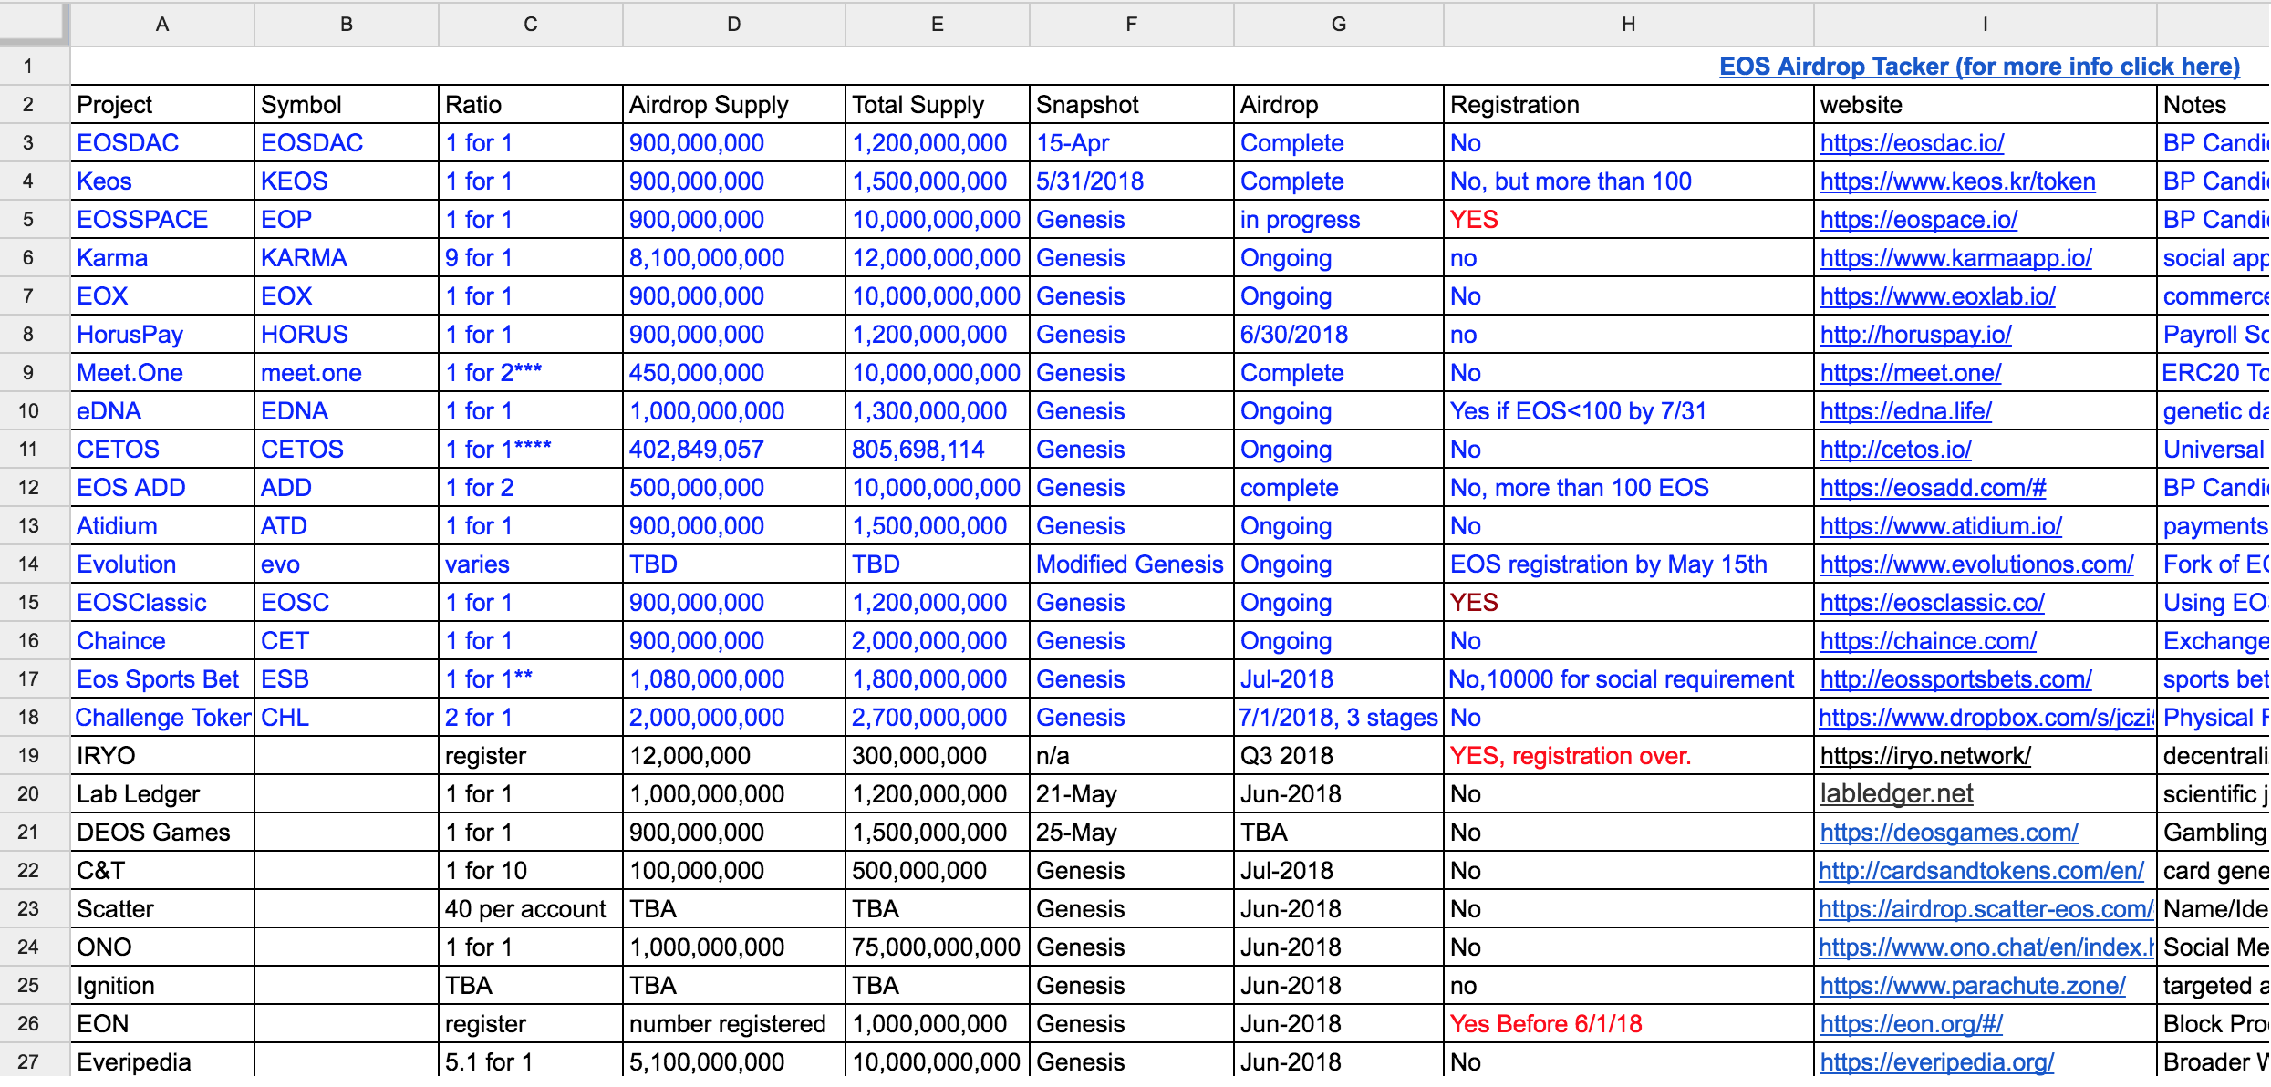
Task: Select the Project header cell
Action: [x=162, y=105]
